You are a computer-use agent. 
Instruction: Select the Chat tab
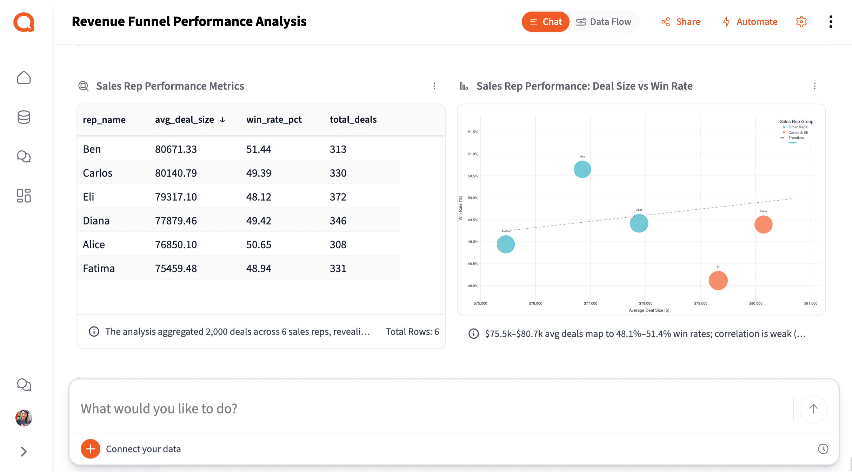pyautogui.click(x=545, y=21)
